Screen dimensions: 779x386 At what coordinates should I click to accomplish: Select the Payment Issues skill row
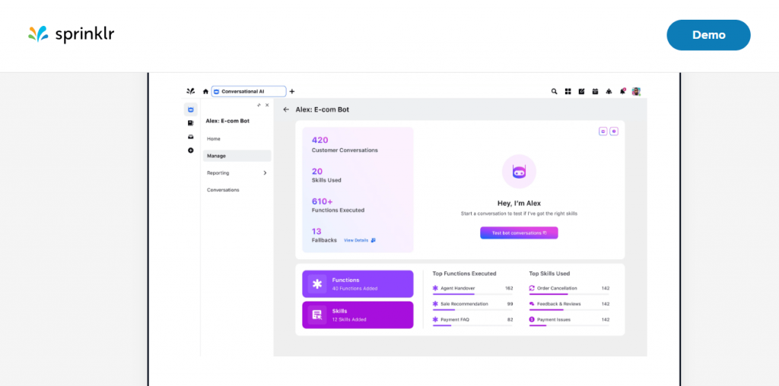coord(569,320)
